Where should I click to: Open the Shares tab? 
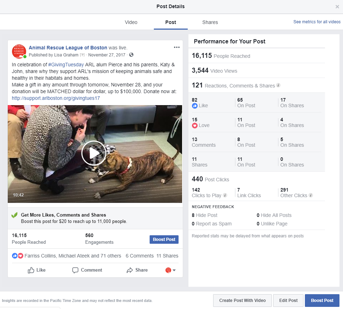click(x=210, y=22)
